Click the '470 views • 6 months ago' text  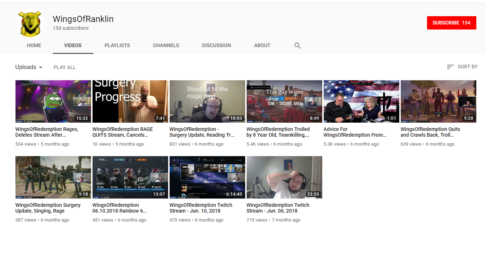coord(197,220)
